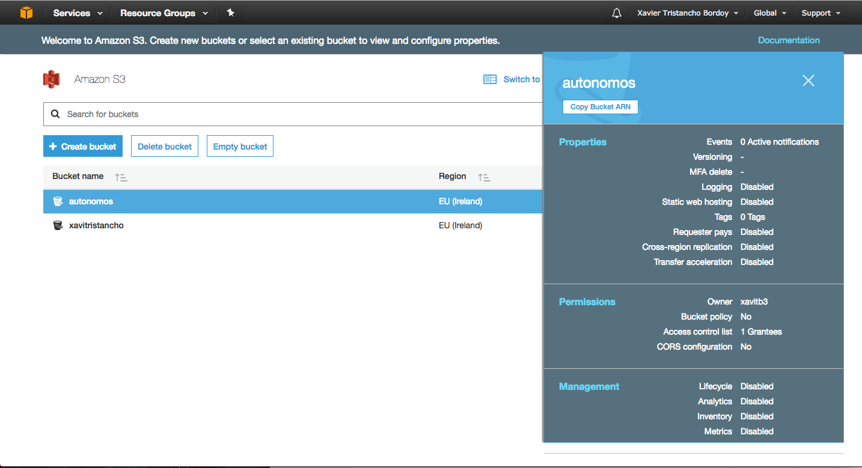The image size is (862, 468).
Task: Click the Amazon S3 heading text
Action: (x=100, y=79)
